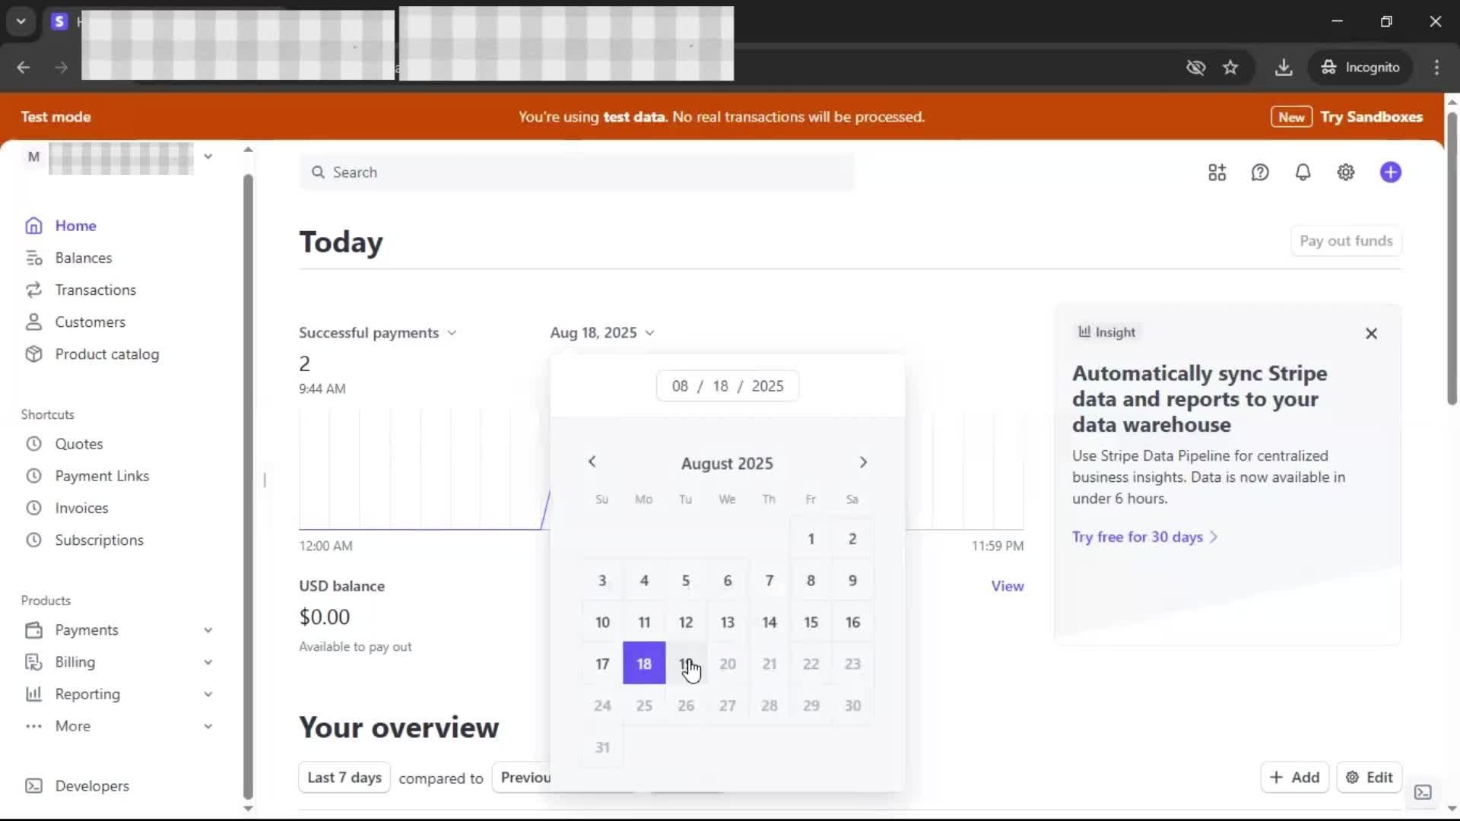Open Product catalog from sidebar
Image resolution: width=1460 pixels, height=821 pixels.
click(106, 354)
